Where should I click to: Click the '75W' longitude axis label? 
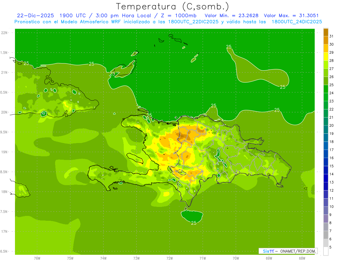[x=70, y=258]
